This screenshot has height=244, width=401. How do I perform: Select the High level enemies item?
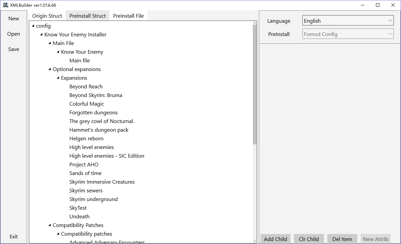pyautogui.click(x=92, y=147)
